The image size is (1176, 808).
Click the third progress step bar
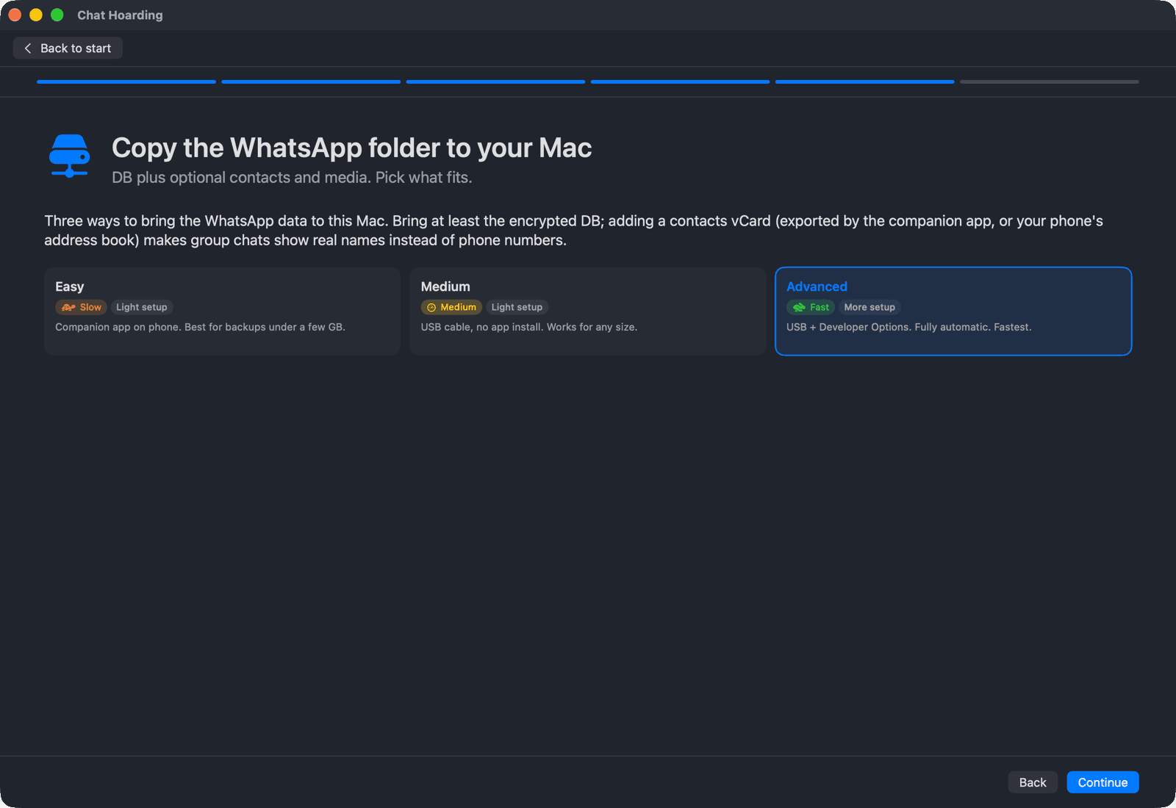click(495, 82)
